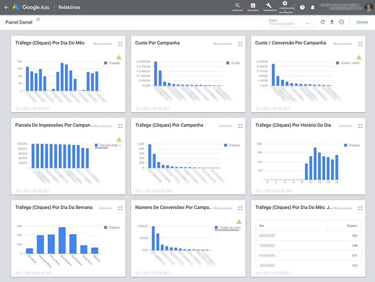Viewport: 375px width, 282px height.
Task: Click the Tráfego (Cliques) Por Campanha title
Action: (x=169, y=125)
